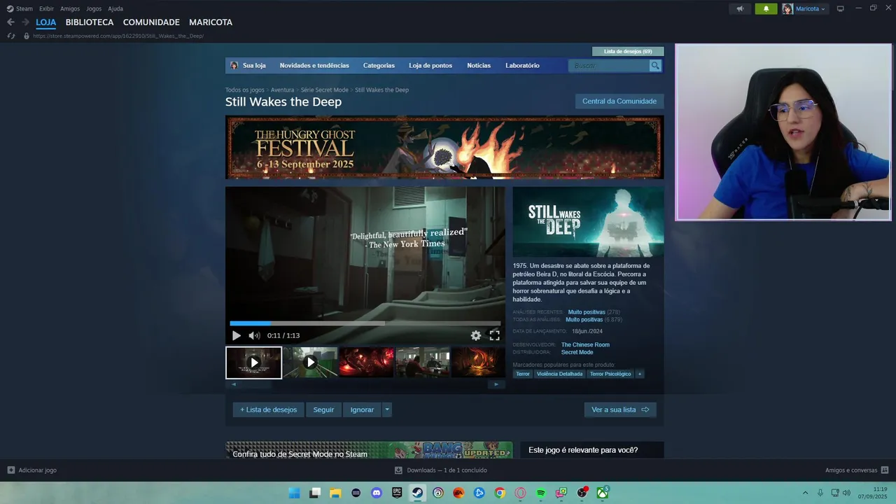Seek in the video progress bar
The image size is (896, 504).
pyautogui.click(x=365, y=323)
